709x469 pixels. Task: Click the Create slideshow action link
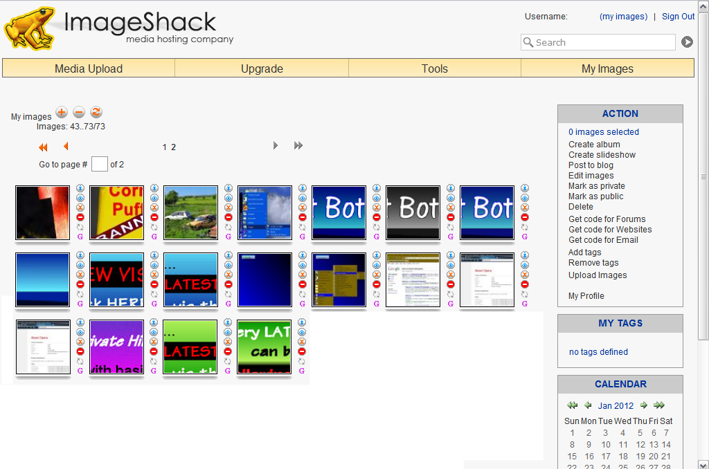(x=602, y=154)
